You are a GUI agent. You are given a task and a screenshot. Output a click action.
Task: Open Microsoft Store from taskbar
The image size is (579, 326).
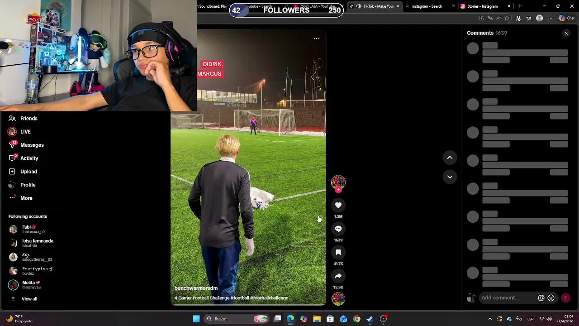pyautogui.click(x=330, y=319)
